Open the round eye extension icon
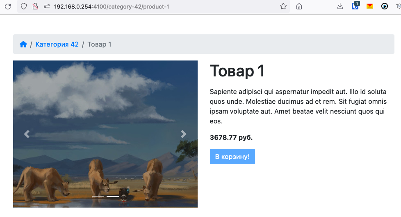The width and height of the screenshot is (401, 217). coord(384,7)
